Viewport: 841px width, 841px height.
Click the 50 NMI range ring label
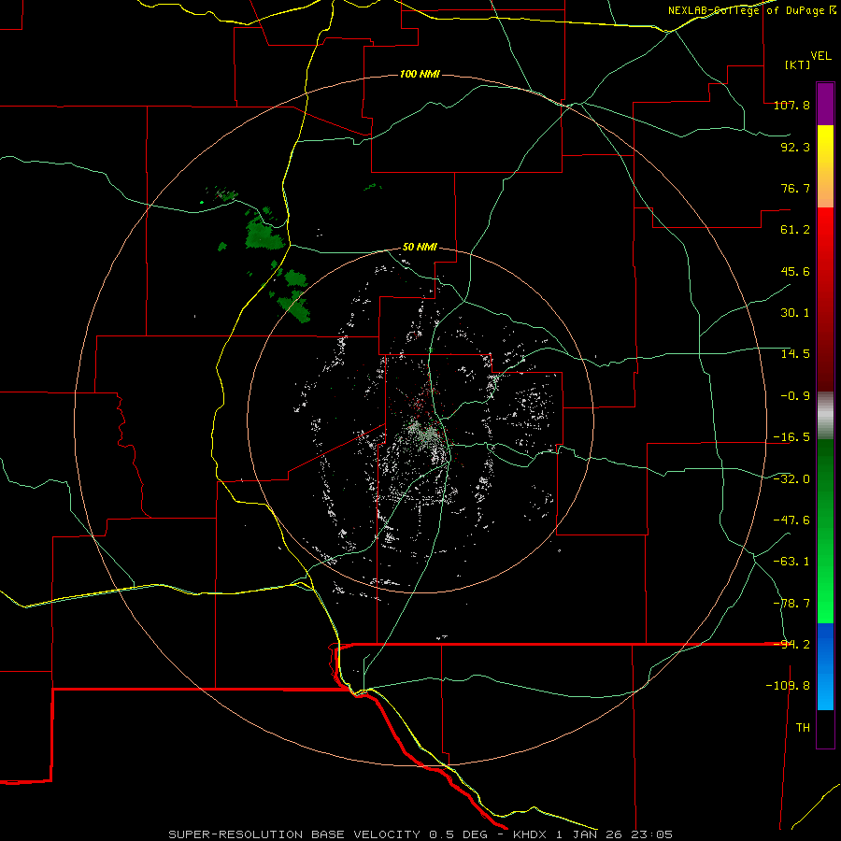(420, 248)
